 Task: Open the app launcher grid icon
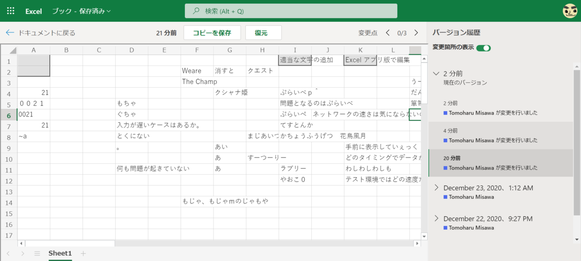click(11, 11)
